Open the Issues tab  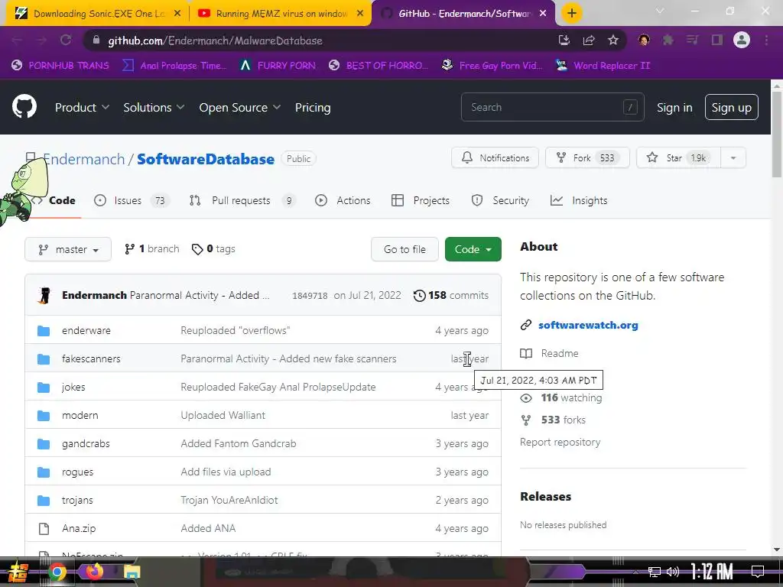132,201
